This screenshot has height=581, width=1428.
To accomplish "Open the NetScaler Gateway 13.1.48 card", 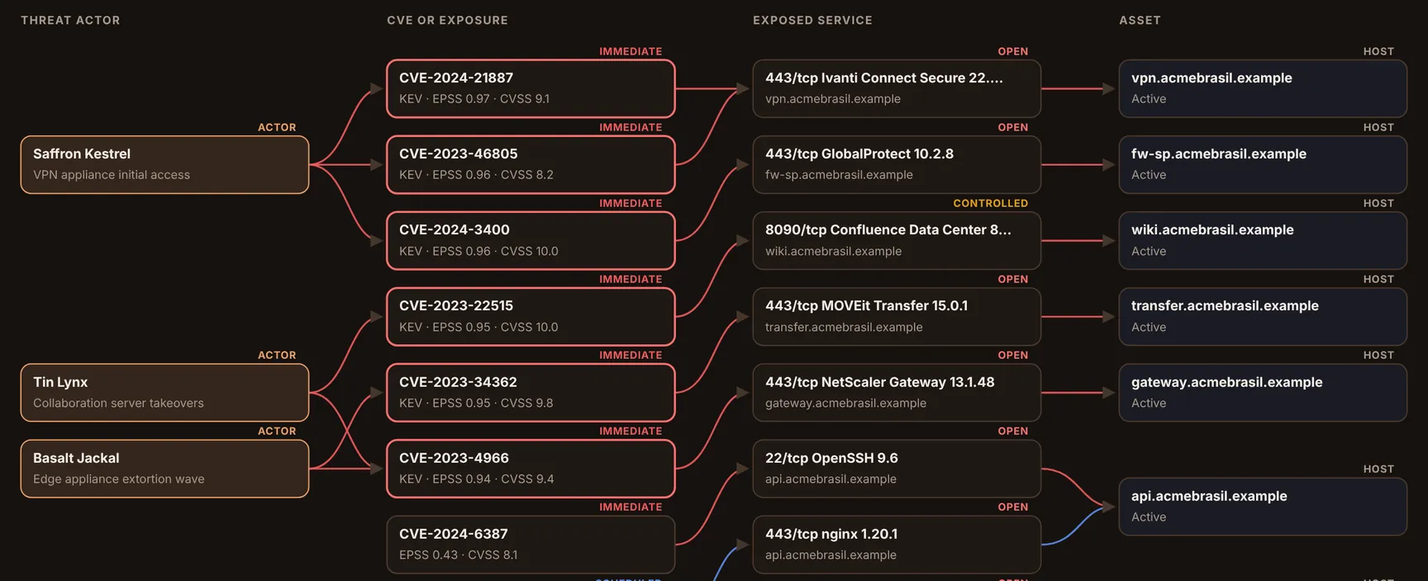I will coord(897,393).
